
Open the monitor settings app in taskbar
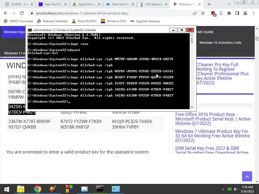click(x=116, y=189)
